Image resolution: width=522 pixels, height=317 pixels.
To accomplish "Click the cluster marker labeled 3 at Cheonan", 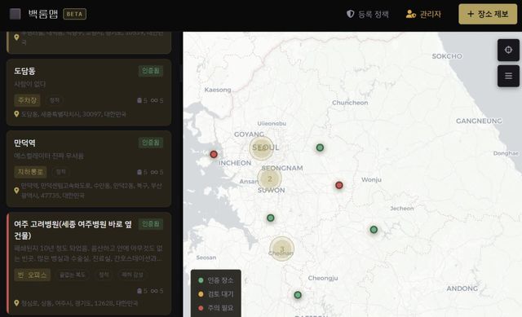I will click(x=281, y=249).
